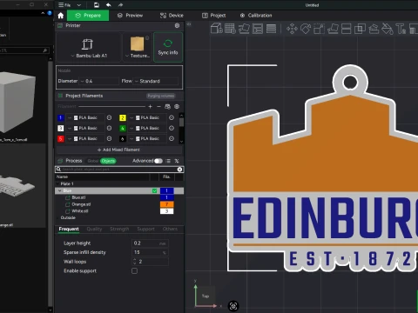Open the Strength settings tab
The height and width of the screenshot is (313, 418).
coord(119,230)
